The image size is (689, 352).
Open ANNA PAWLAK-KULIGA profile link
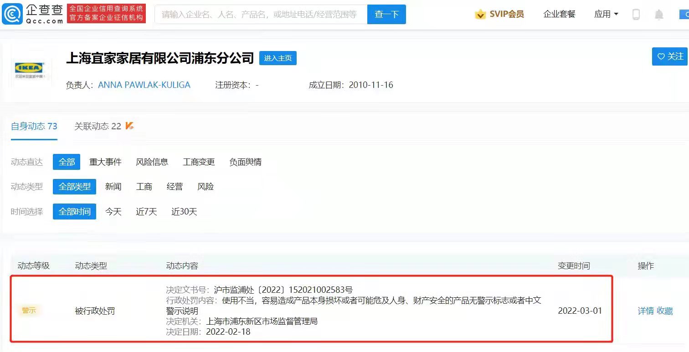coord(144,85)
